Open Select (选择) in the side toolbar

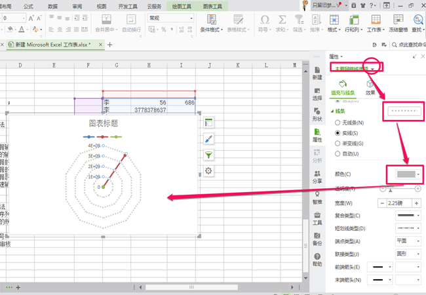point(317,94)
